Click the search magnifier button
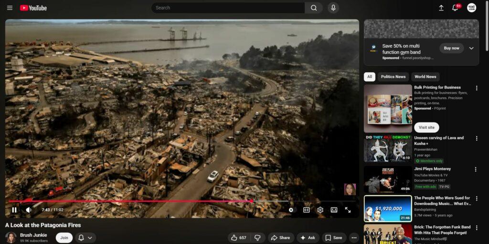Screen dimensions: 489x244 tap(314, 8)
